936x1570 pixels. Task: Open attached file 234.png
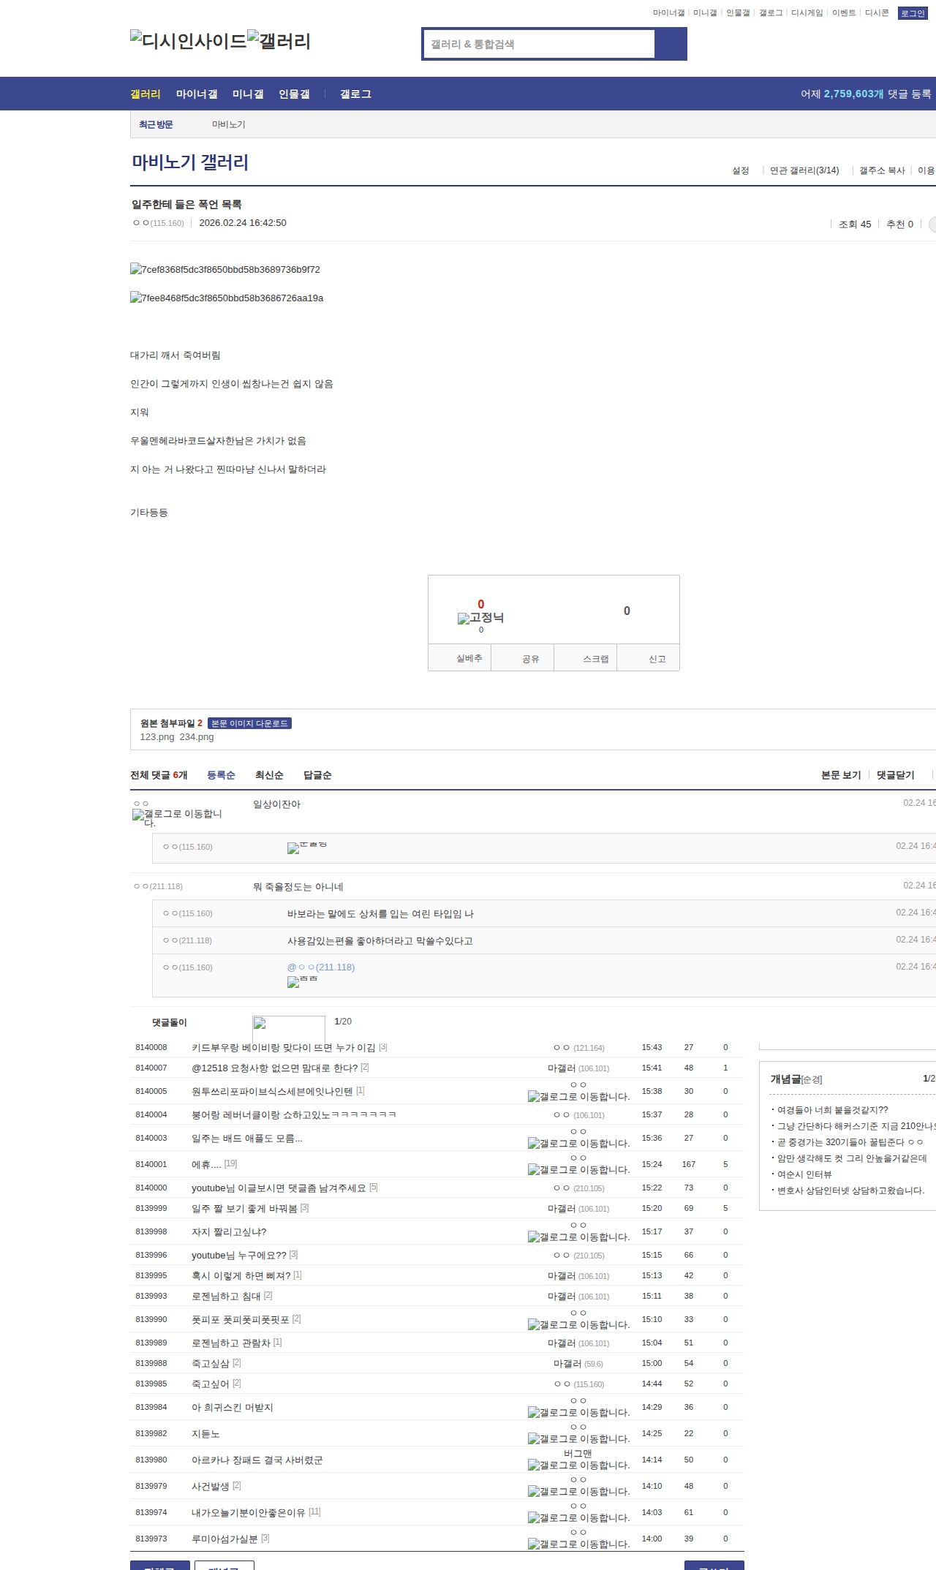(x=197, y=737)
